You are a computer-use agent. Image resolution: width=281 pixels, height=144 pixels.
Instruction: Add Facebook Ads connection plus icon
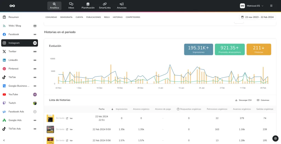coord(35,112)
